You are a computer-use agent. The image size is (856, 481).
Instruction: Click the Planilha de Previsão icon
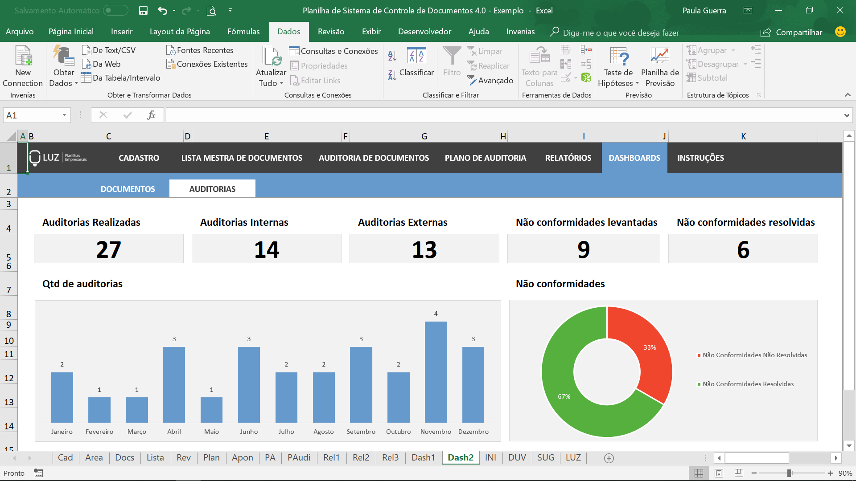coord(660,56)
